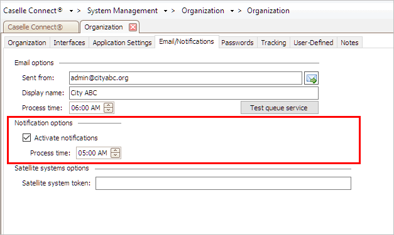
Task: Open the Application Settings tab
Action: [x=122, y=43]
